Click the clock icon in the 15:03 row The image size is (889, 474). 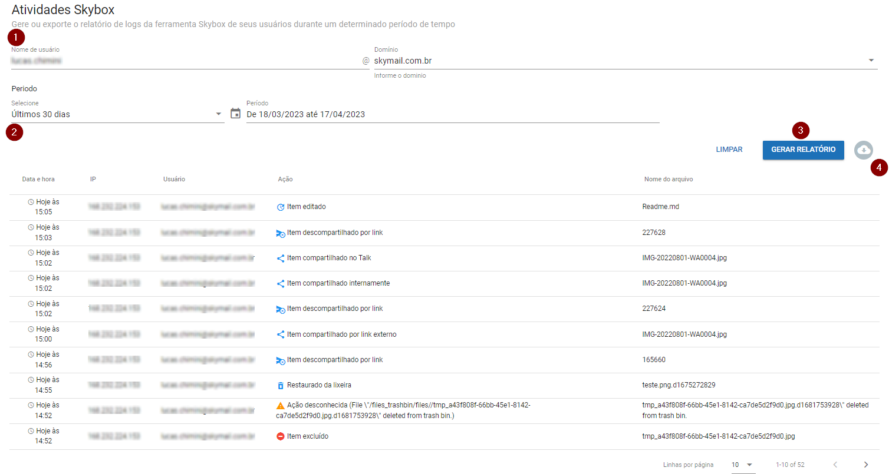[31, 227]
